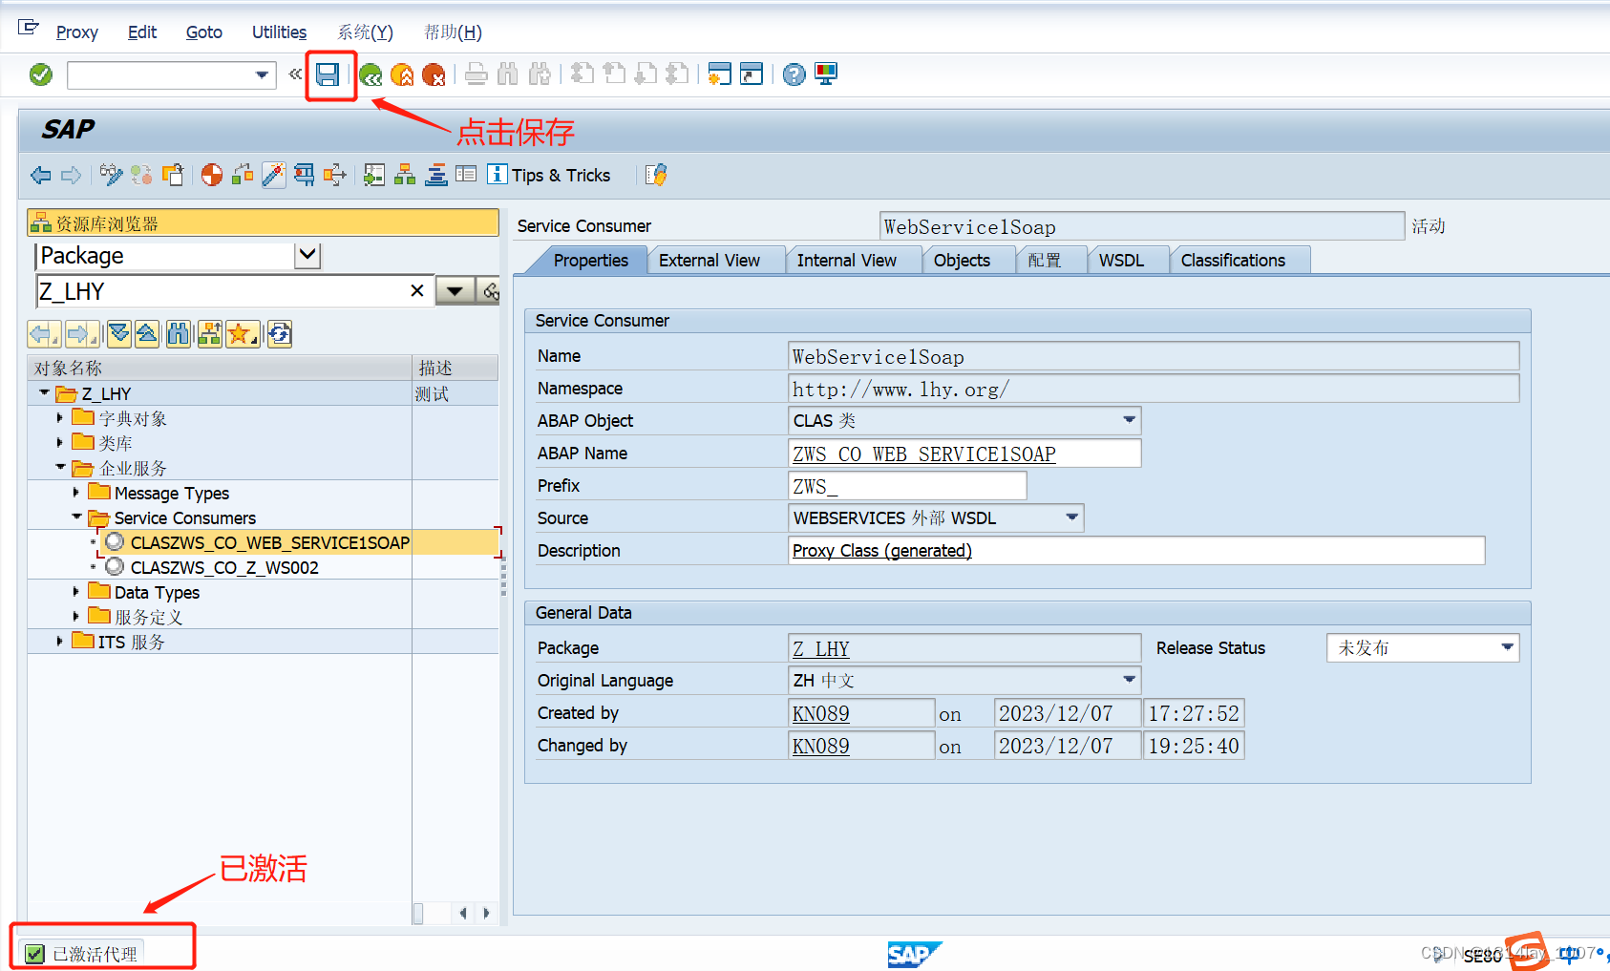This screenshot has height=971, width=1610.
Task: Collapse the Z_LHY root folder
Action: pyautogui.click(x=44, y=392)
